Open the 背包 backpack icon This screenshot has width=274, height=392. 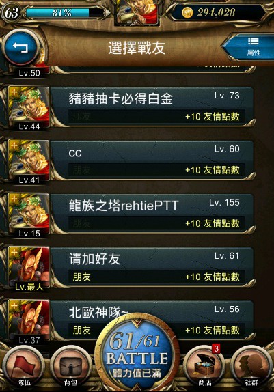pyautogui.click(x=70, y=367)
